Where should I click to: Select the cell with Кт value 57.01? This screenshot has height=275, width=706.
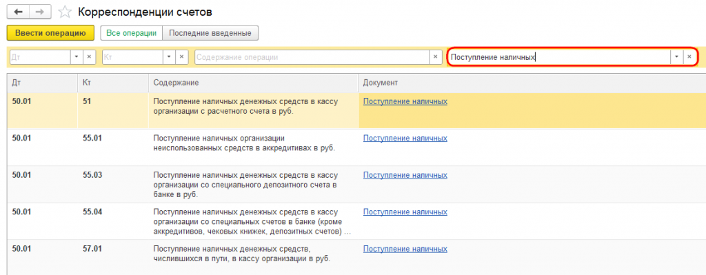(x=113, y=257)
